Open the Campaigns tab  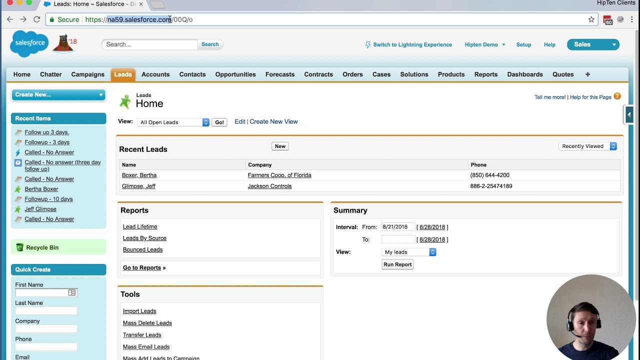(x=88, y=74)
